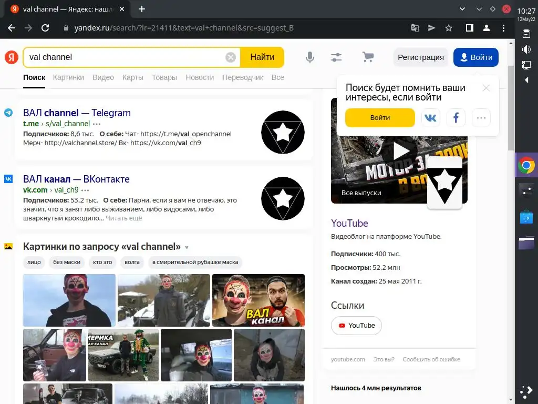This screenshot has height=404, width=538.
Task: Click the Регистрация button
Action: click(421, 57)
